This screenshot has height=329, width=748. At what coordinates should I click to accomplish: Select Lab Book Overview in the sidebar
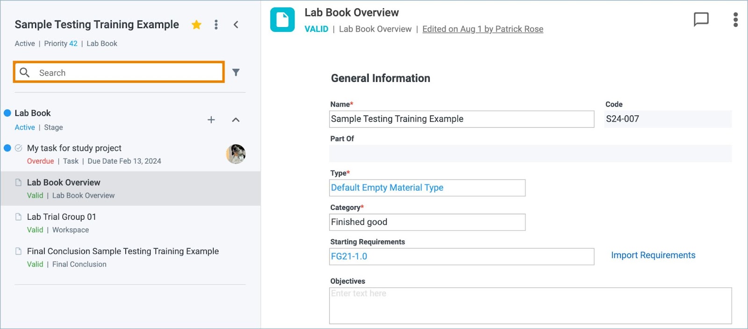(130, 188)
